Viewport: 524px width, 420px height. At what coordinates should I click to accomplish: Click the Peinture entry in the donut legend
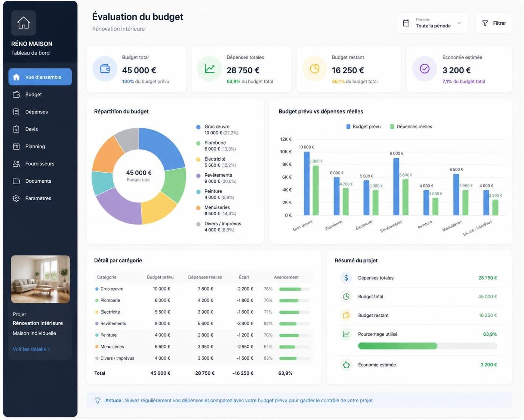pyautogui.click(x=215, y=194)
